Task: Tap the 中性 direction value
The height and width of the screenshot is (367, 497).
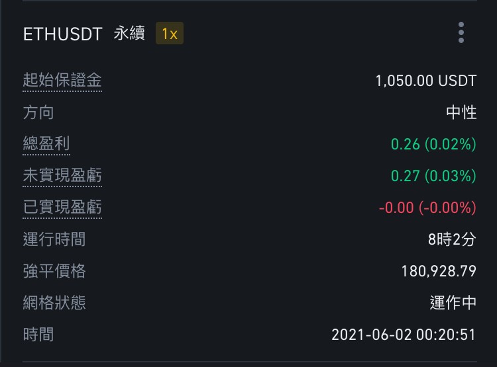Action: coord(461,112)
